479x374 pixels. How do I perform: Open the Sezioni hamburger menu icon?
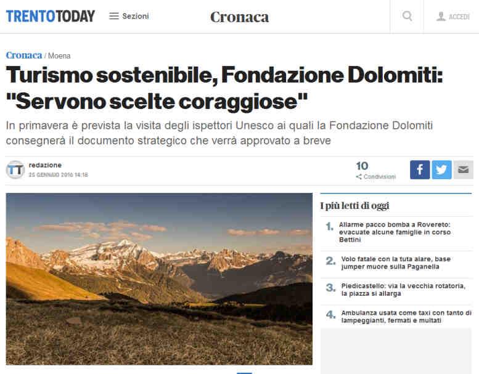[x=113, y=16]
